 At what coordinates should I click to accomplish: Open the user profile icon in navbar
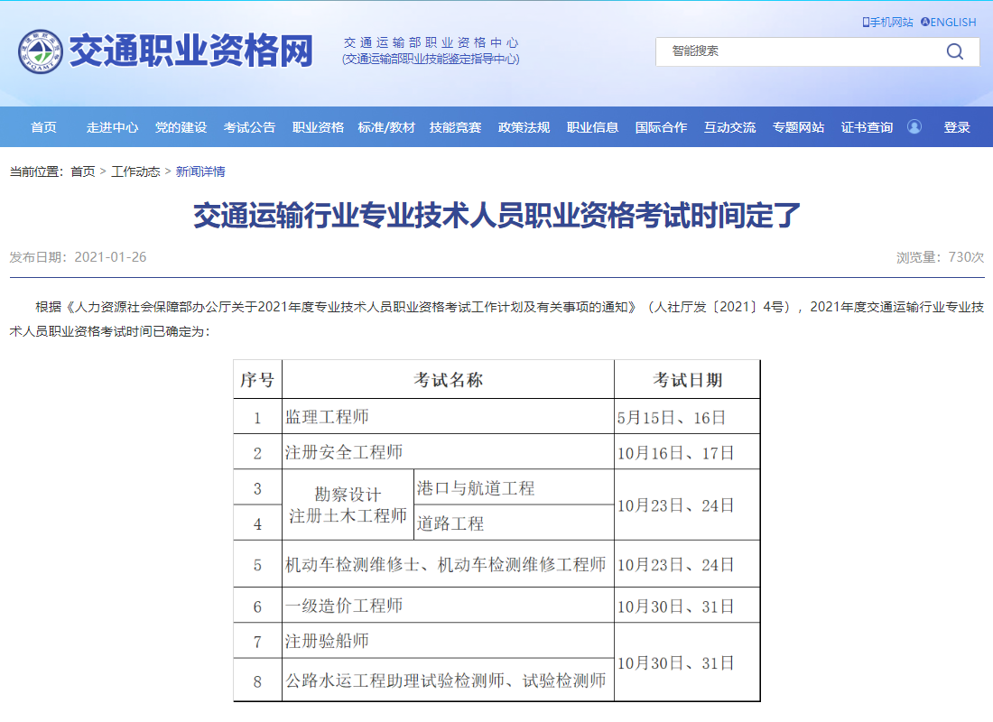(x=915, y=127)
